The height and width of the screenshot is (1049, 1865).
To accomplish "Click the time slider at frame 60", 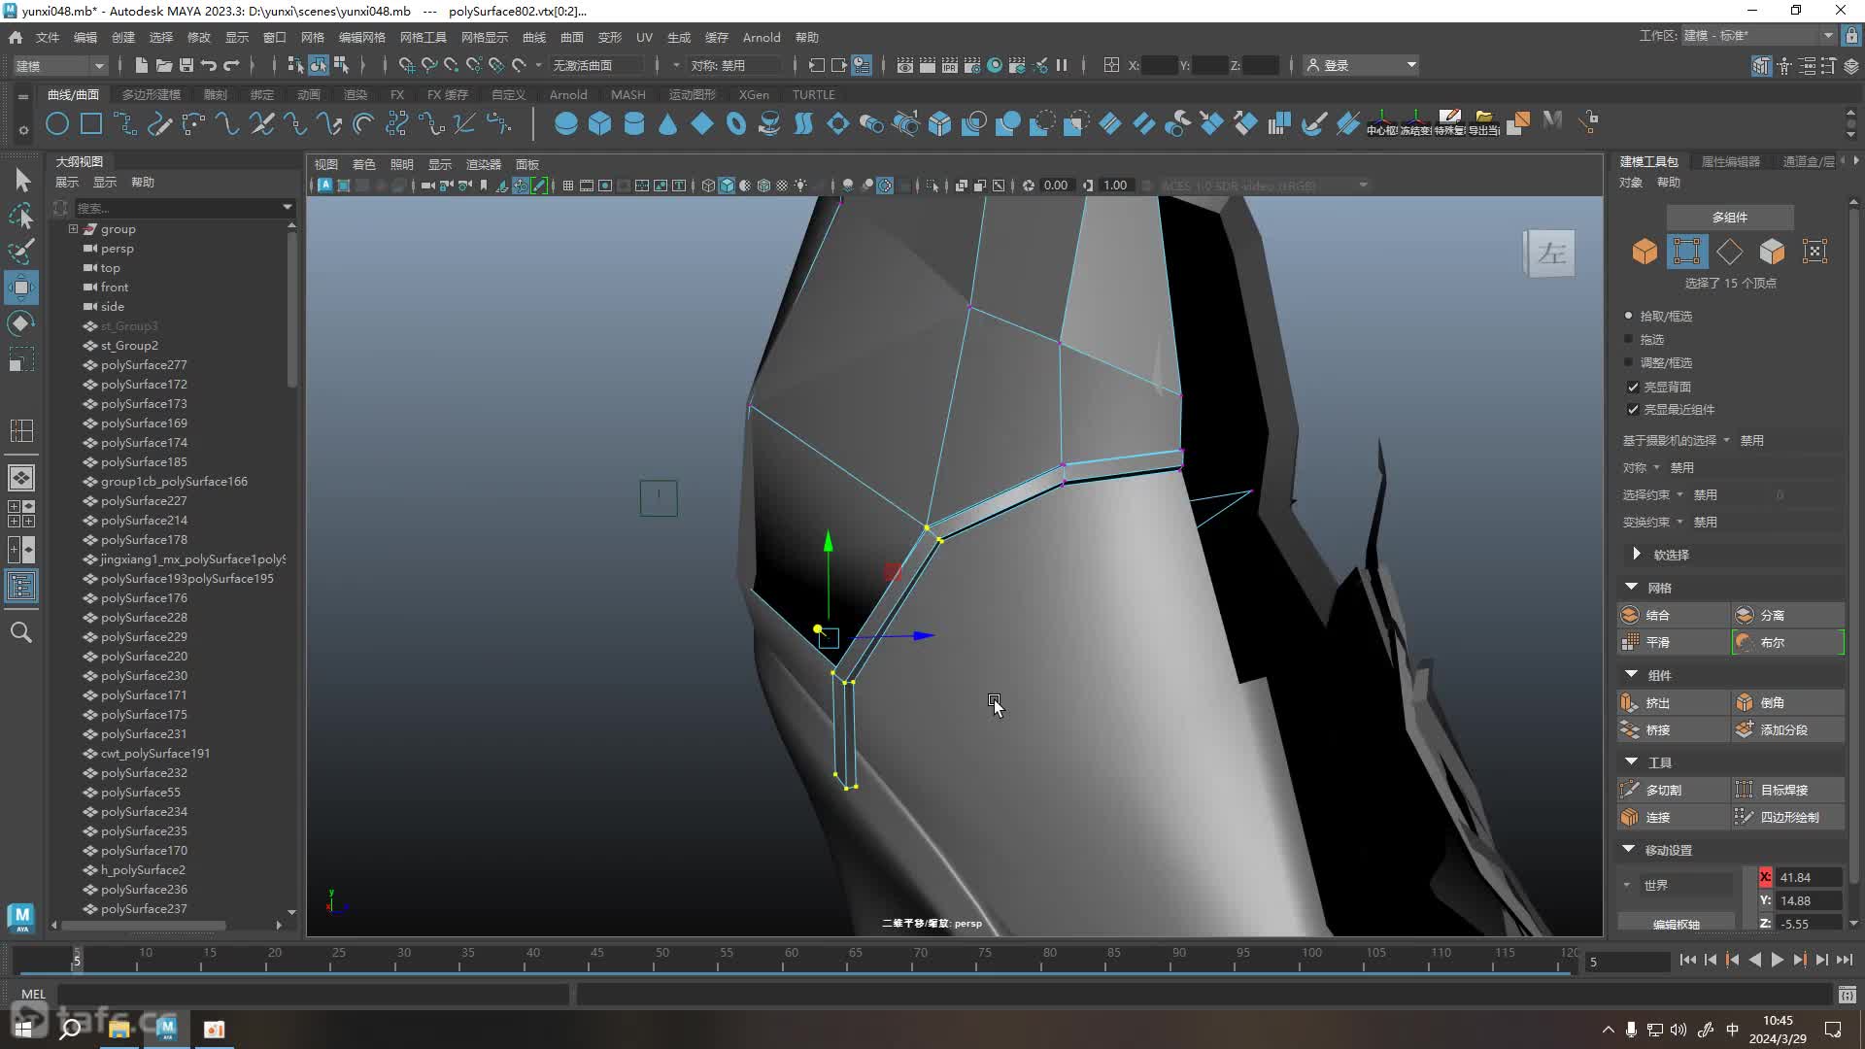I will coord(791,960).
